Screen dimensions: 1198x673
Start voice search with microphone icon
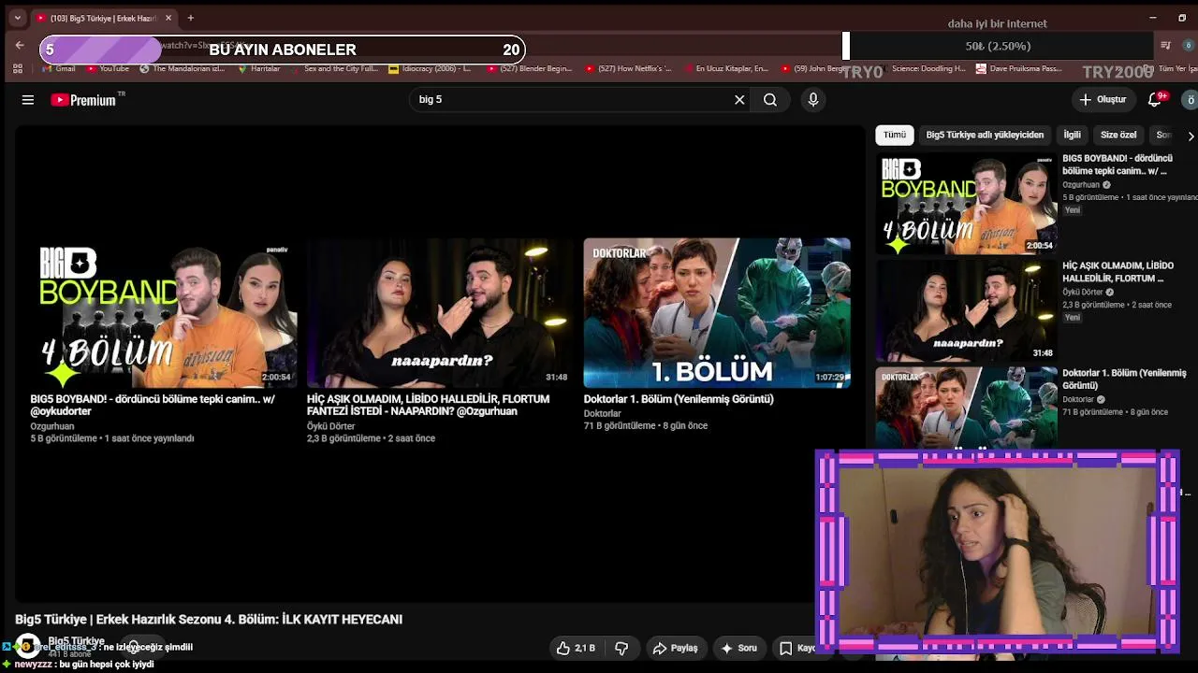tap(813, 99)
